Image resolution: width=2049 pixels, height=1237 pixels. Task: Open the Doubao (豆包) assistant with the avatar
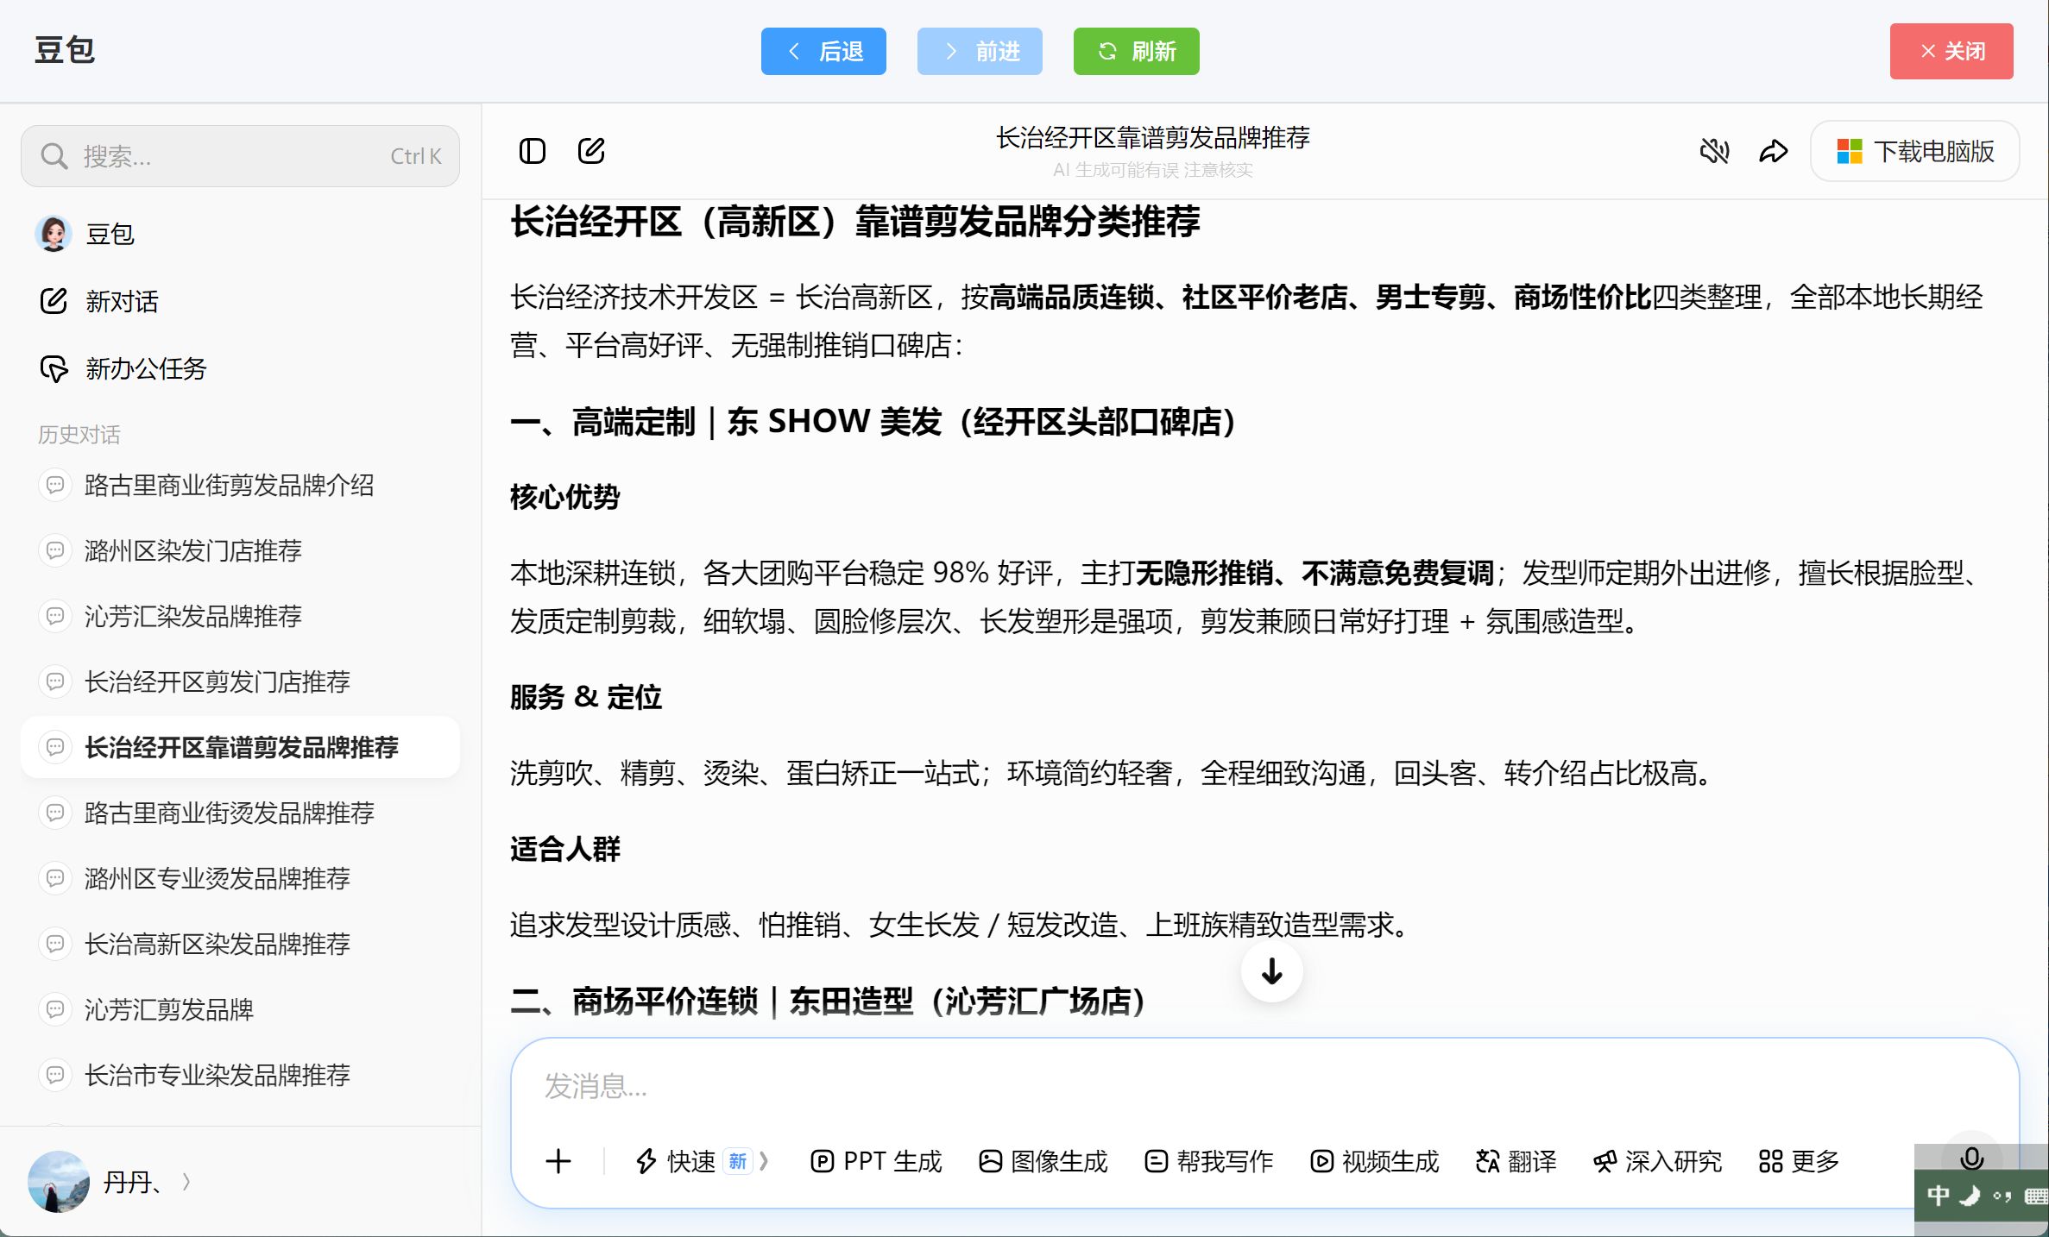pyautogui.click(x=54, y=234)
